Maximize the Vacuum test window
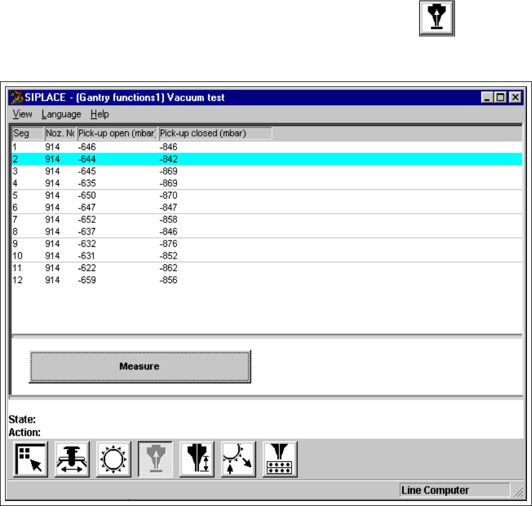This screenshot has width=532, height=506. point(501,98)
